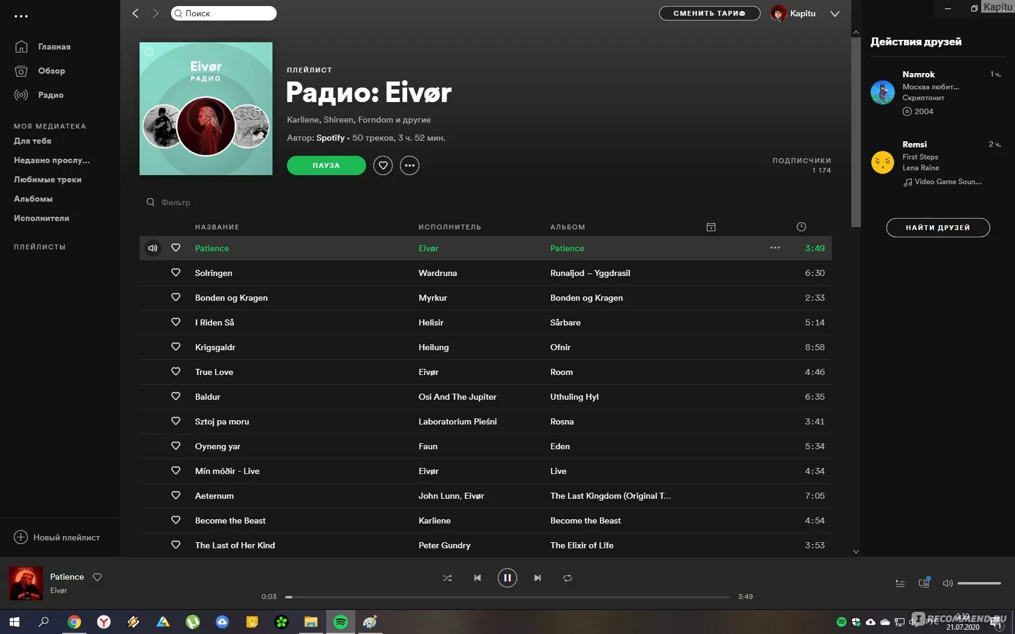Image resolution: width=1015 pixels, height=634 pixels.
Task: Like the Baldur track
Action: pyautogui.click(x=176, y=396)
